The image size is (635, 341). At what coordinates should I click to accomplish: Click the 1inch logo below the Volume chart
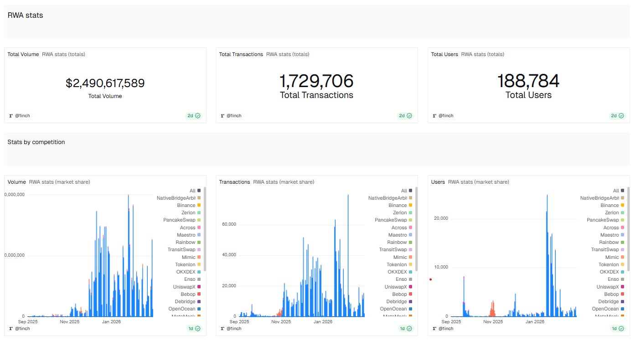click(10, 328)
